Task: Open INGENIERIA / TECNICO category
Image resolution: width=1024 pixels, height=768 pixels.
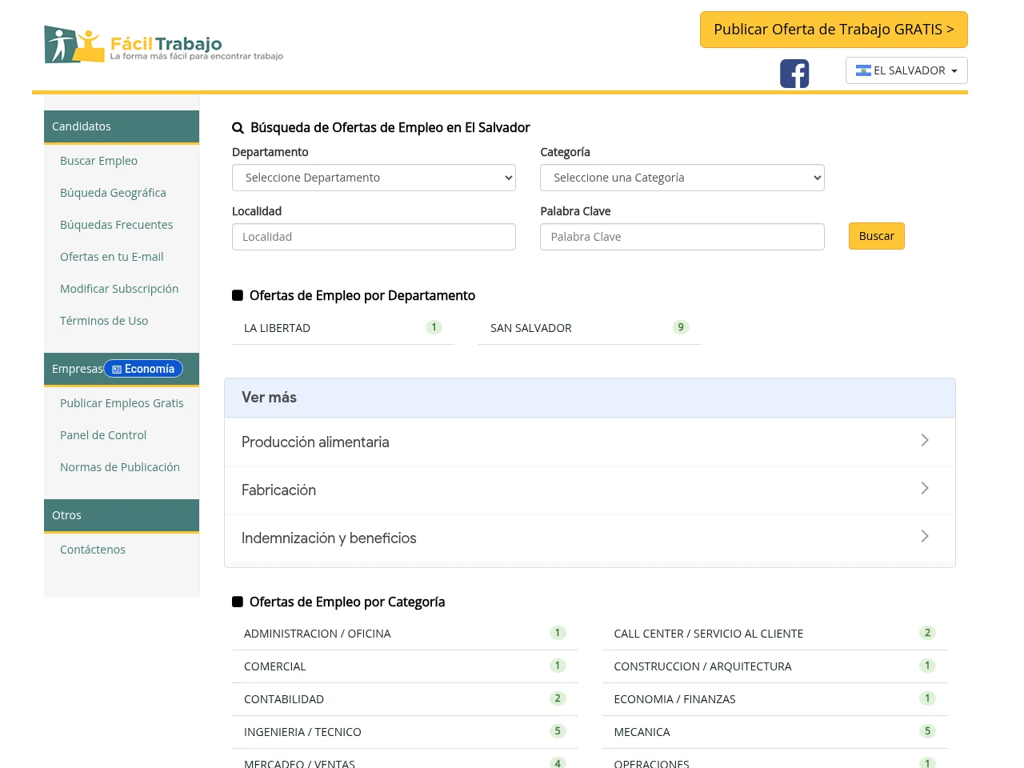Action: (405, 732)
